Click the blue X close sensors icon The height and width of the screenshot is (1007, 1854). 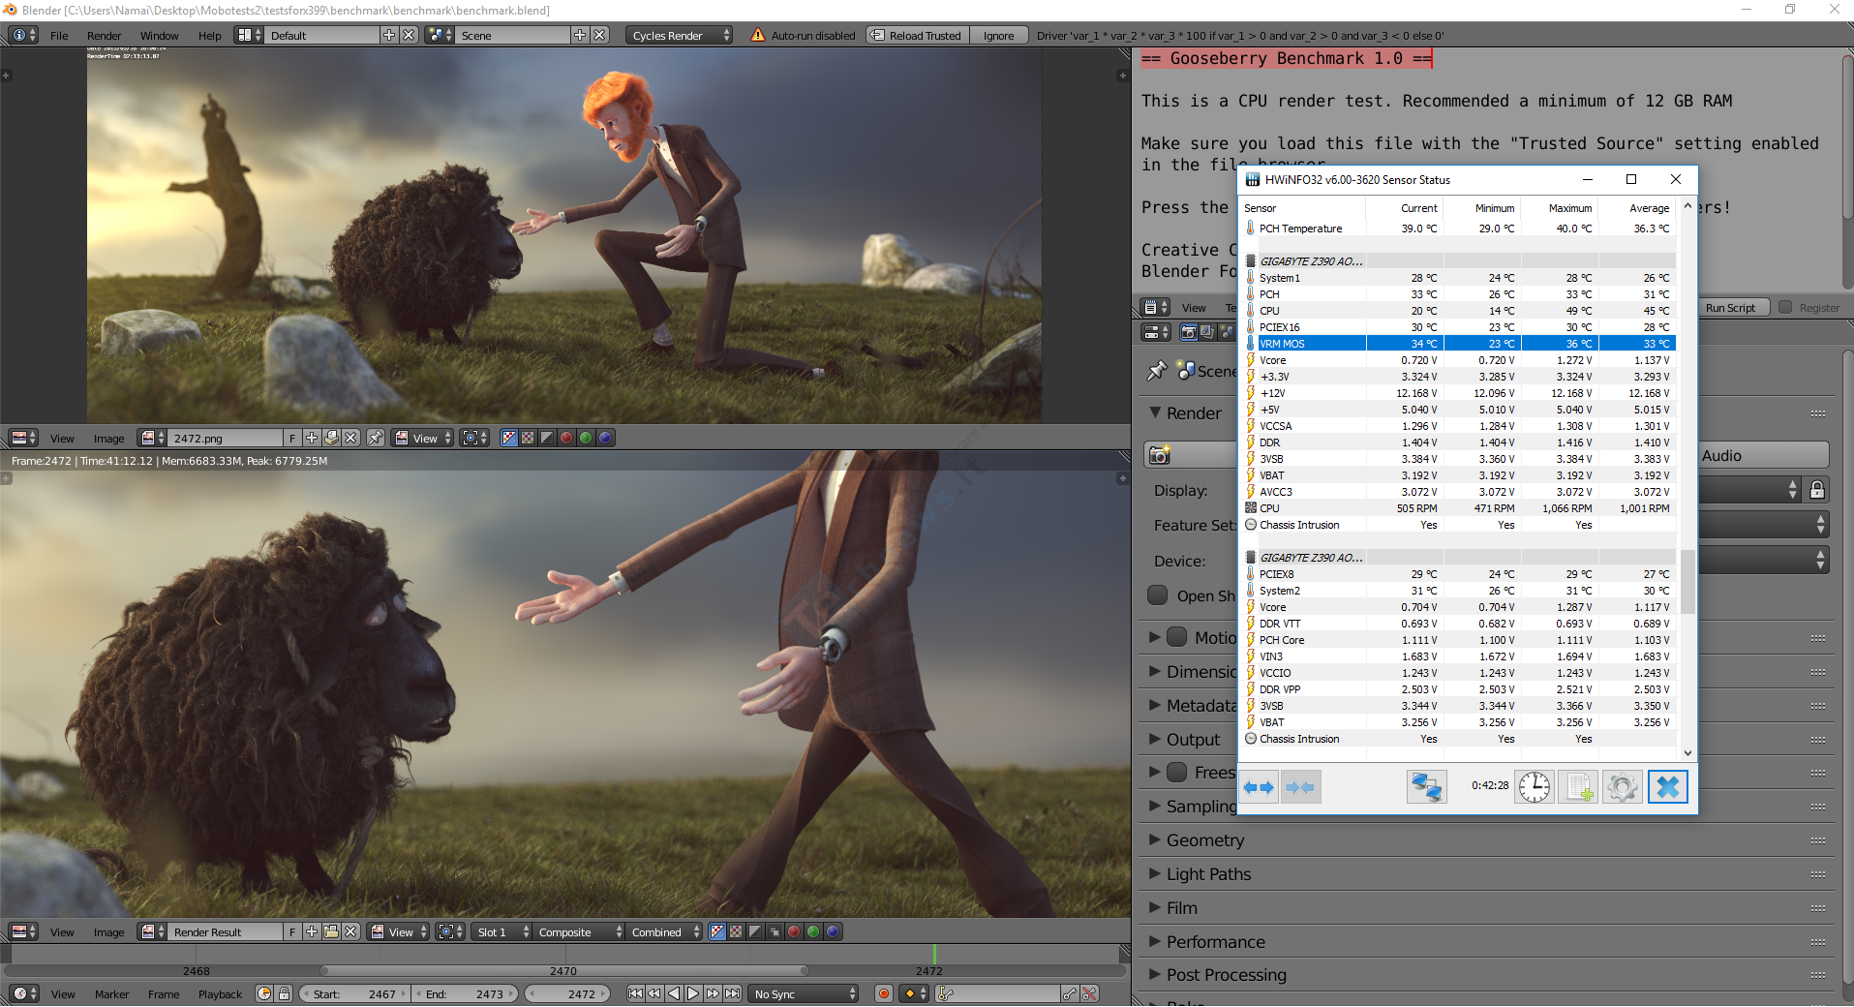click(x=1667, y=787)
